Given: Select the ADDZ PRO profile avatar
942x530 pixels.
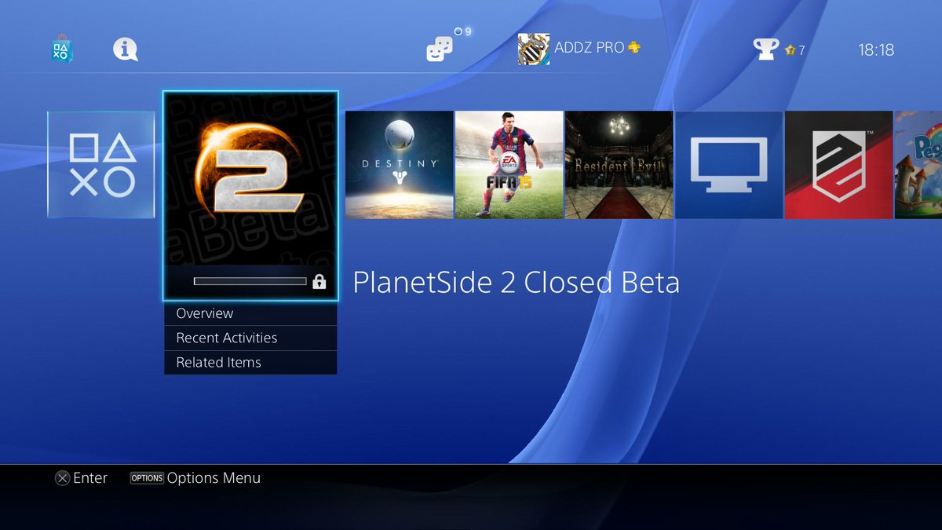Looking at the screenshot, I should coord(534,49).
